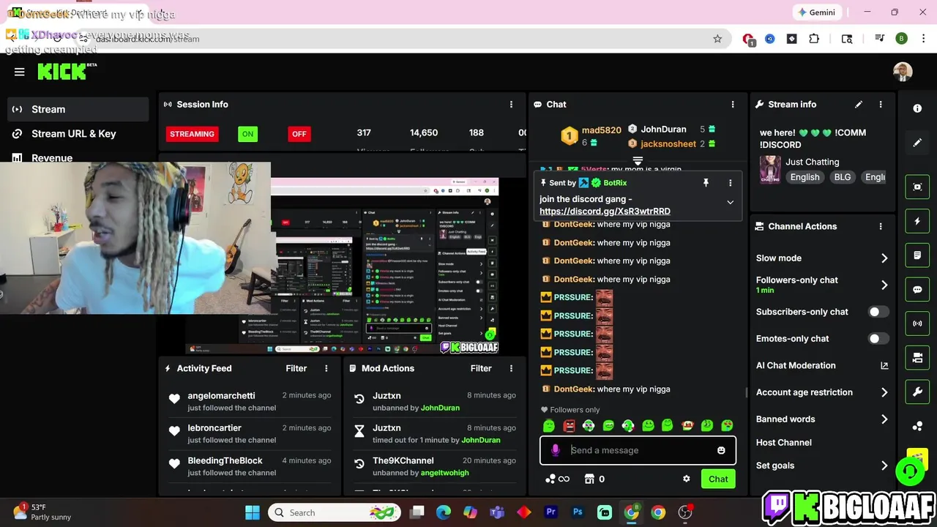Toggle the lightning bolt activity widget icon

coord(917,221)
